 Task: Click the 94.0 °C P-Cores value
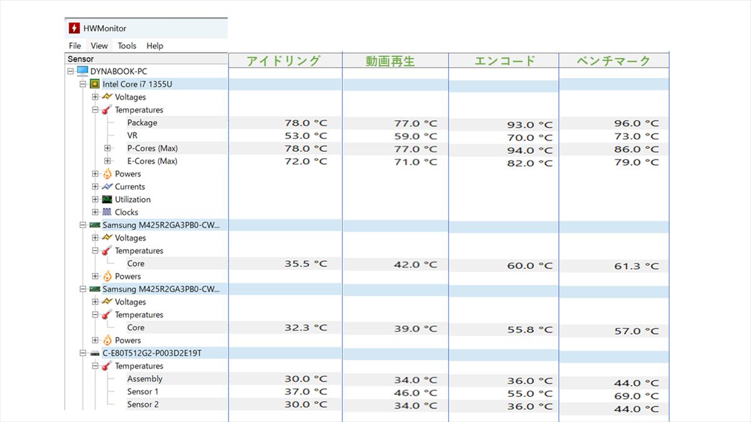click(x=530, y=151)
